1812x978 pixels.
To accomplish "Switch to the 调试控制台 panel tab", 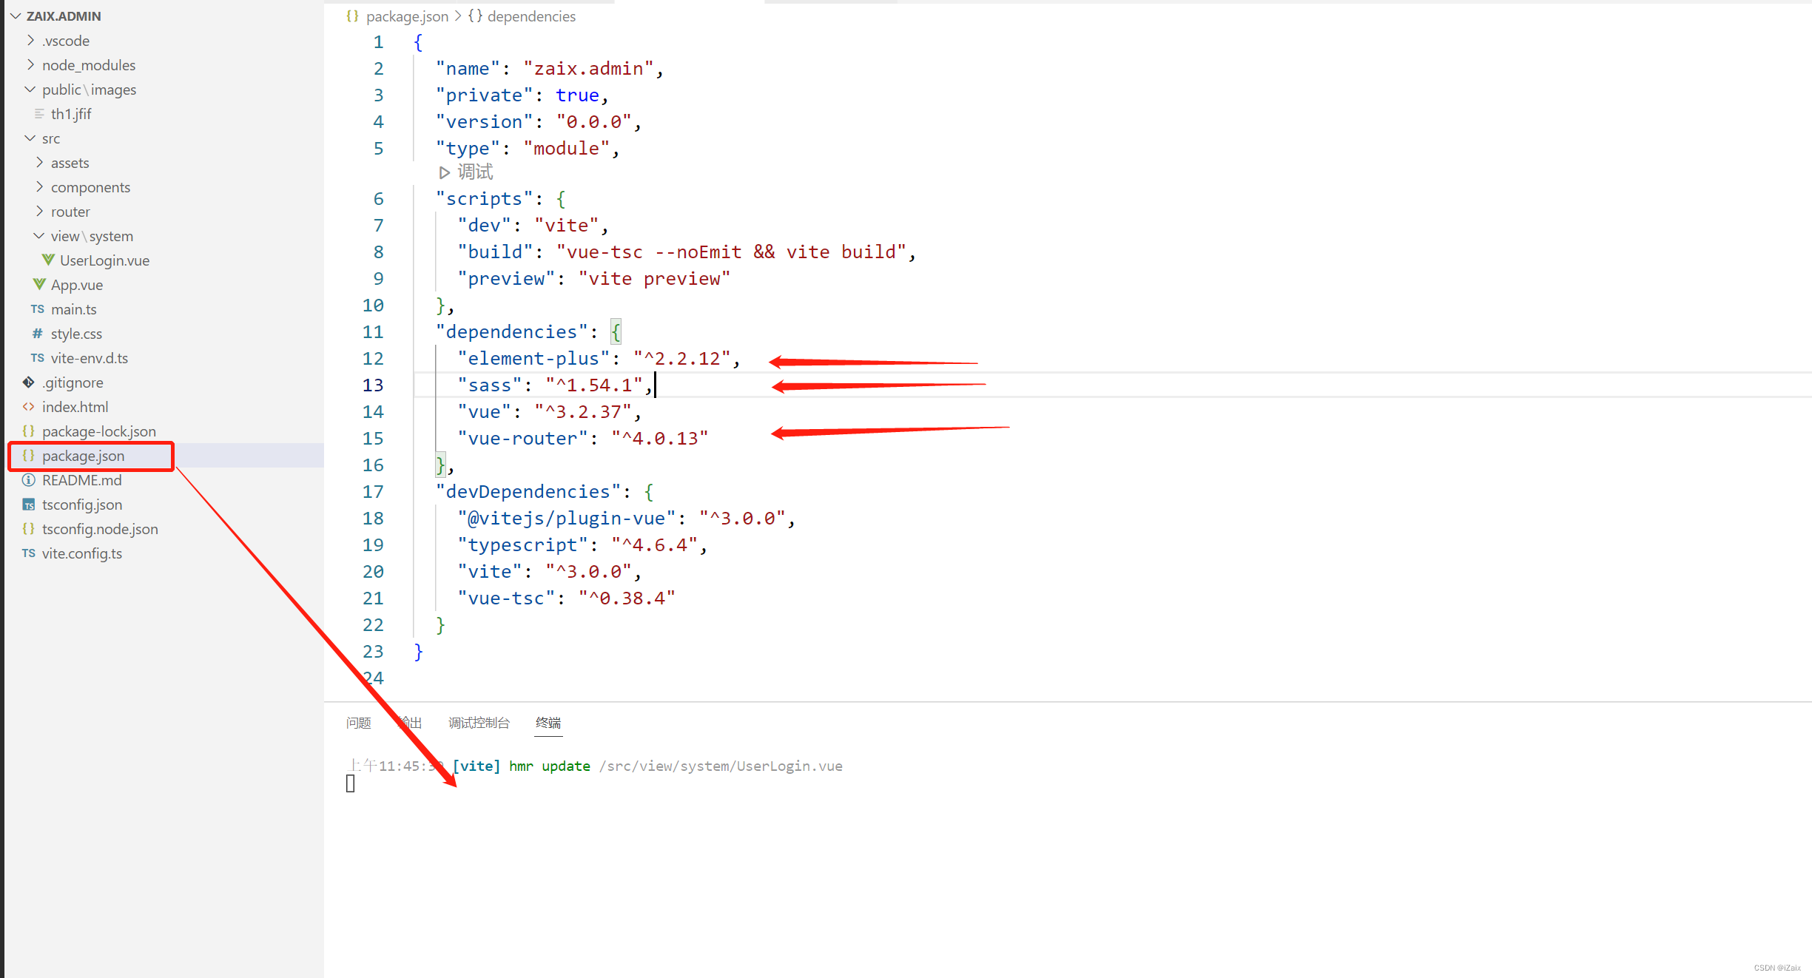I will (479, 722).
